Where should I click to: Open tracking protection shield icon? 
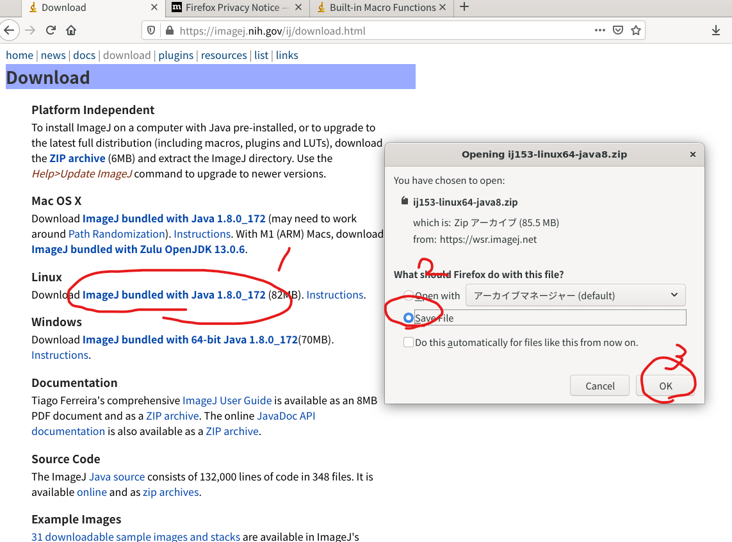[x=151, y=30]
